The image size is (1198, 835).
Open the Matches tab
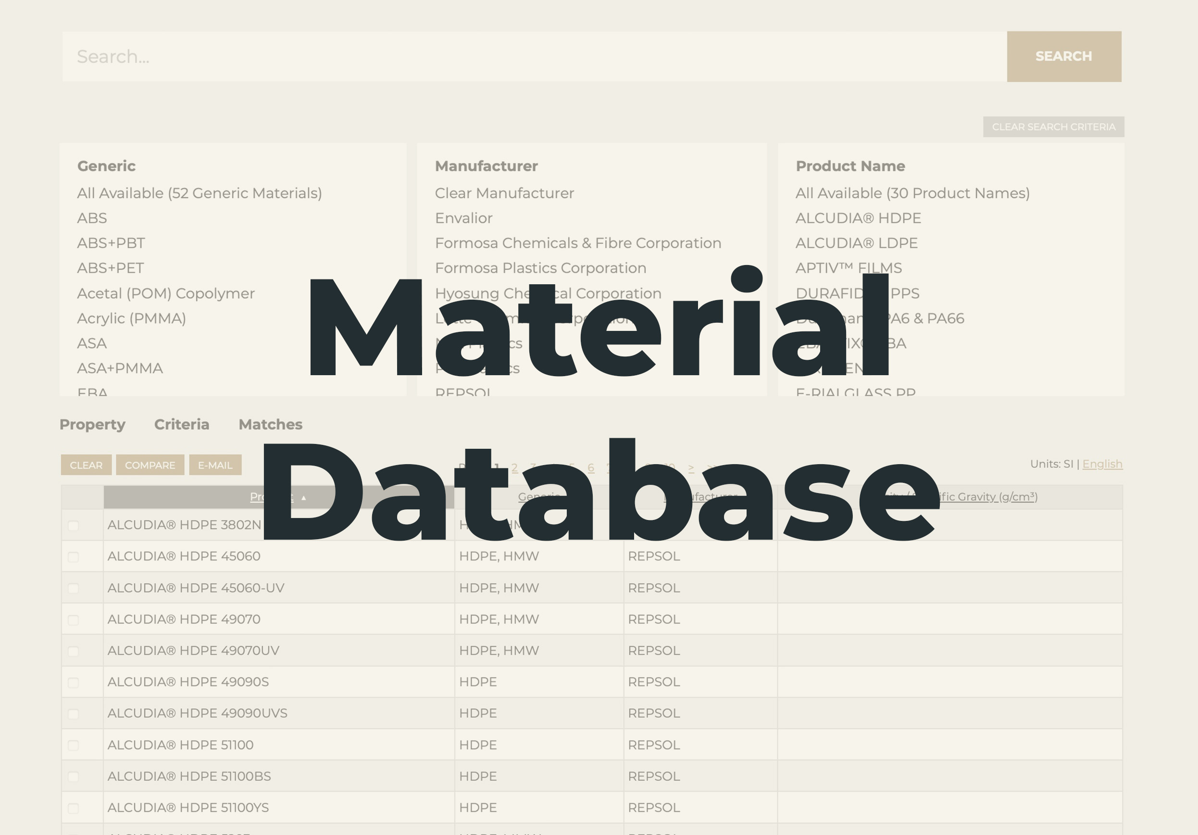click(270, 425)
